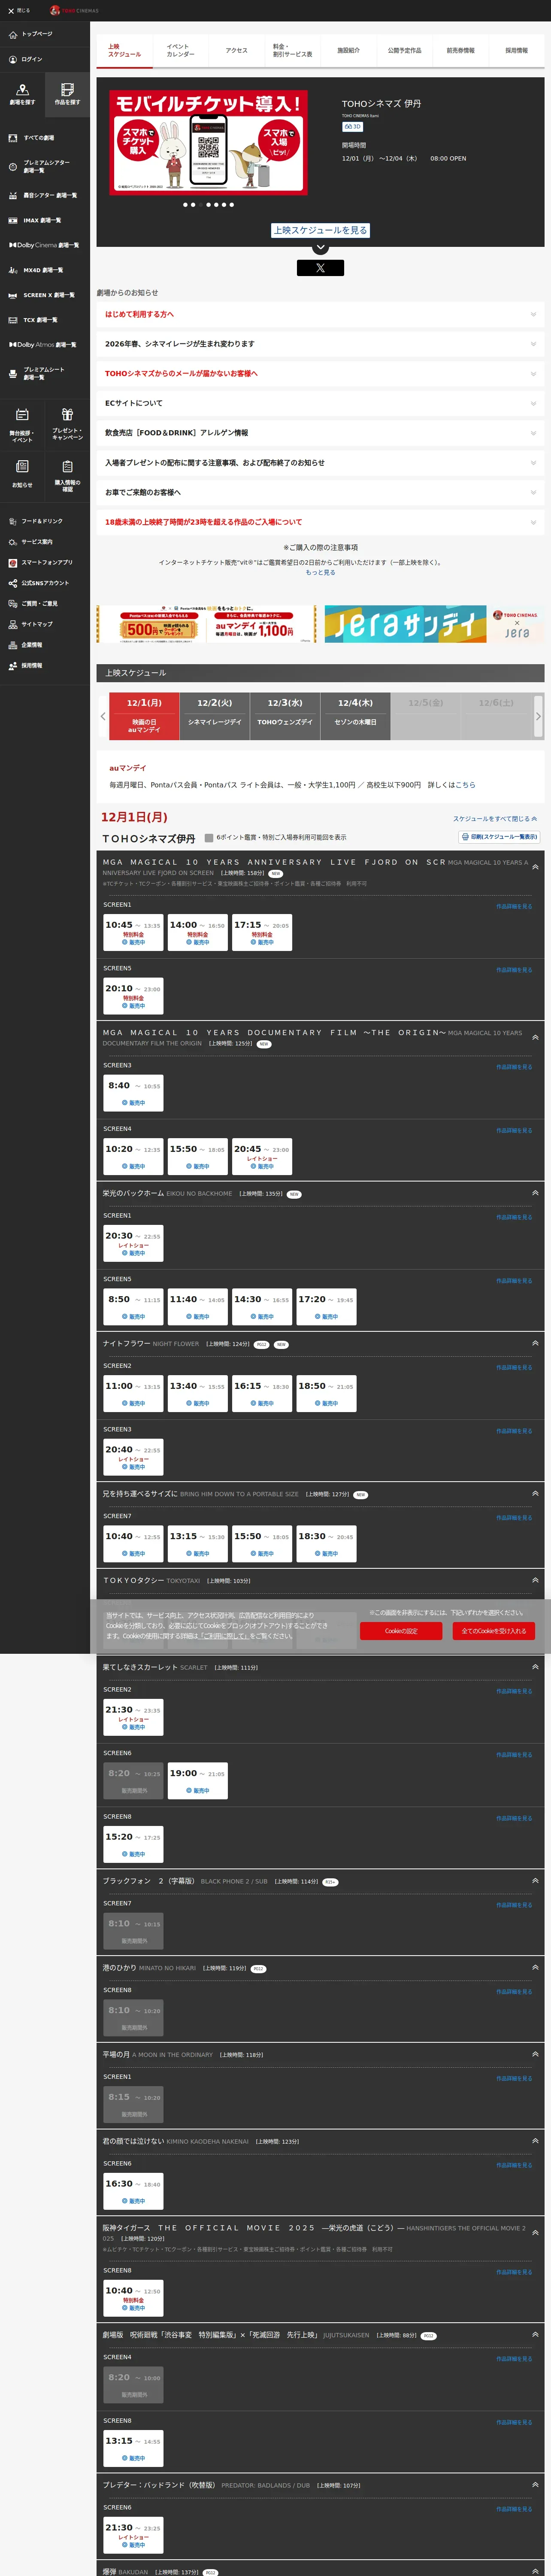
Task: Select date tab 12/3(水) TOHOウェンズデイ
Action: (x=285, y=716)
